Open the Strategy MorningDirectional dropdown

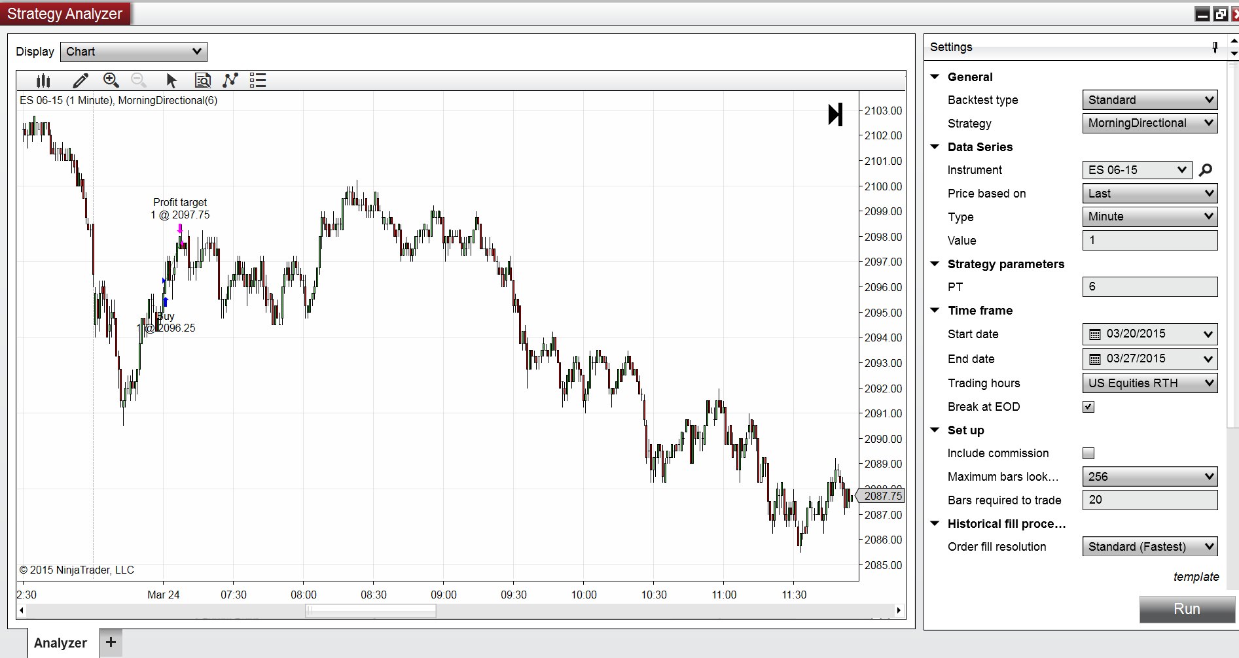point(1150,123)
